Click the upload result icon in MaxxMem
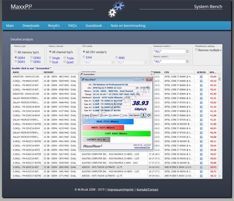234x201 pixels. coord(143,115)
